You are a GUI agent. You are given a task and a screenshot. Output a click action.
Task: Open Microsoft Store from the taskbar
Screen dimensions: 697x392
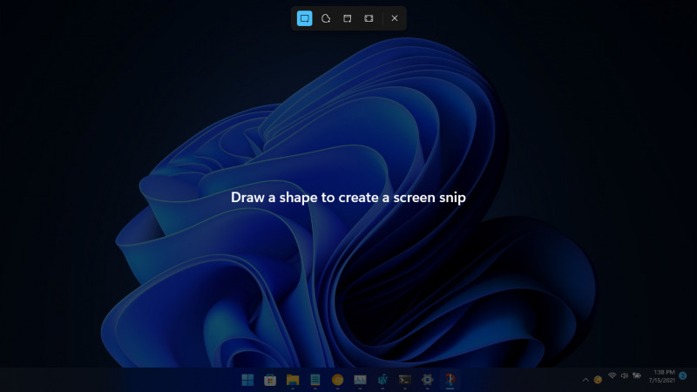coord(270,380)
